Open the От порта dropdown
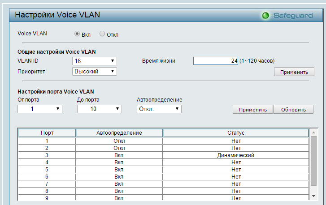The image size is (326, 205). coord(39,109)
